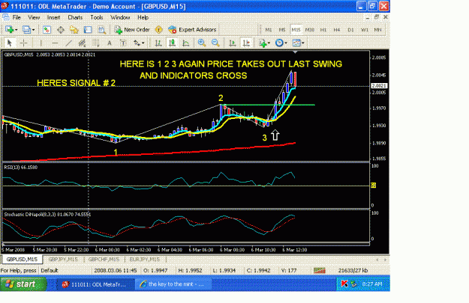This screenshot has width=469, height=303.
Task: Switch to the GBPJPY,M15 chart tab
Action: pyautogui.click(x=63, y=259)
